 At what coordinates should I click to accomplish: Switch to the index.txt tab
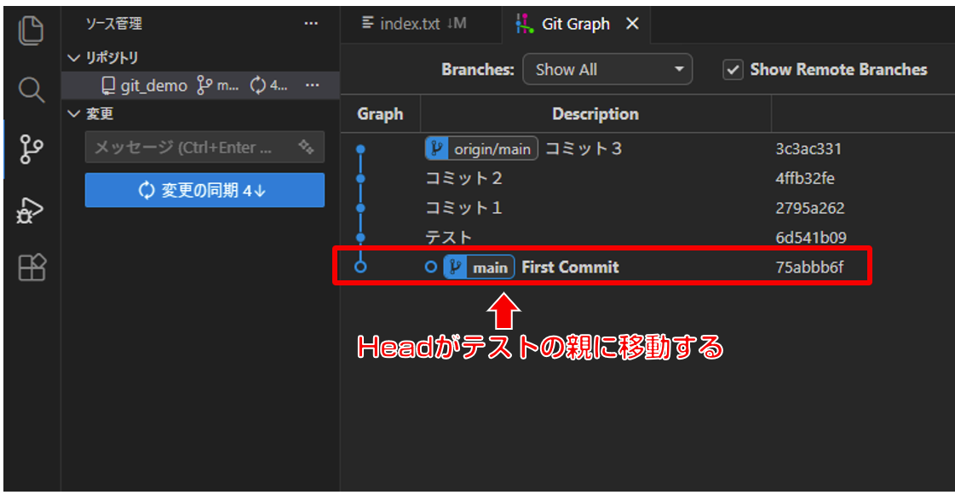pos(414,24)
